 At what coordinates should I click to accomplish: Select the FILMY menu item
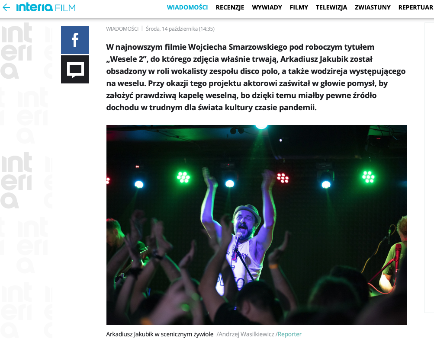(299, 7)
